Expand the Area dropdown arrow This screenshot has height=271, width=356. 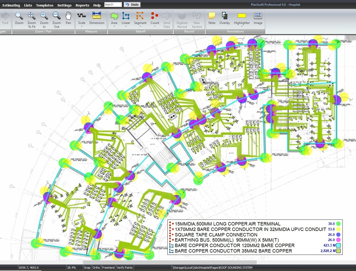click(114, 27)
